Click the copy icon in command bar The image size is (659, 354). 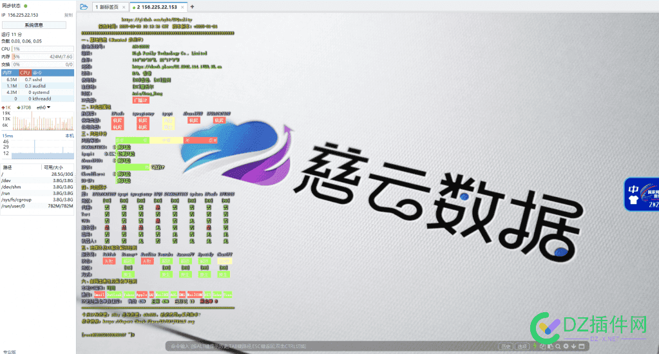click(x=542, y=346)
